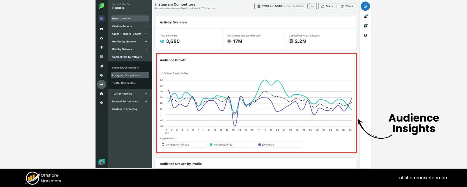Viewport: 467px width, 187px height.
Task: Click the bot automation icon in sidebar
Action: coord(101,93)
